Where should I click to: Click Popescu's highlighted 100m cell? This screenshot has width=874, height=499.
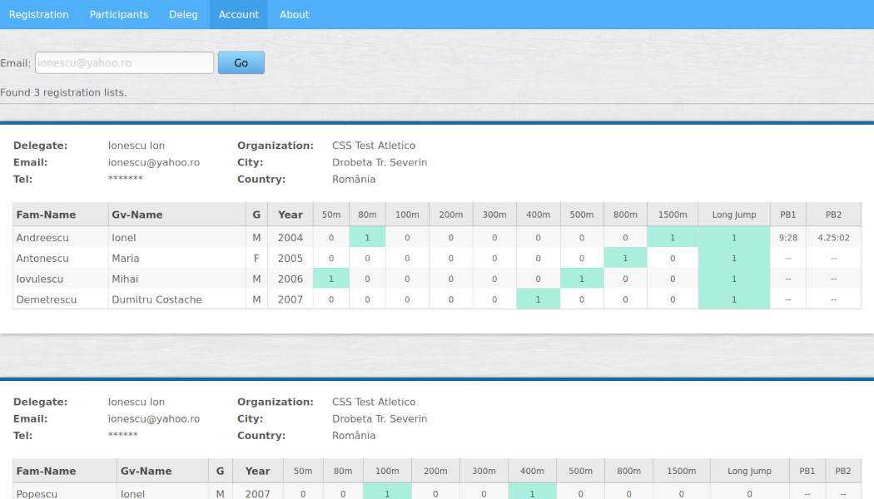click(387, 494)
